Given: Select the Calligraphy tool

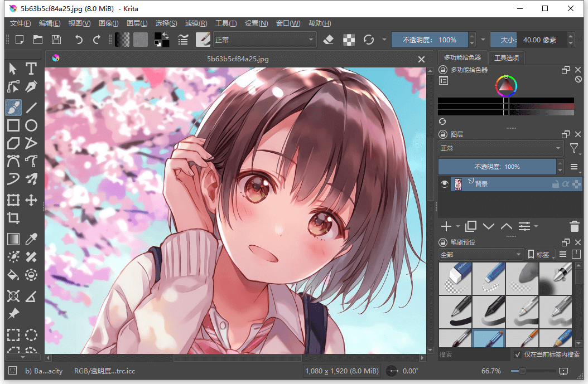Looking at the screenshot, I should pyautogui.click(x=31, y=87).
